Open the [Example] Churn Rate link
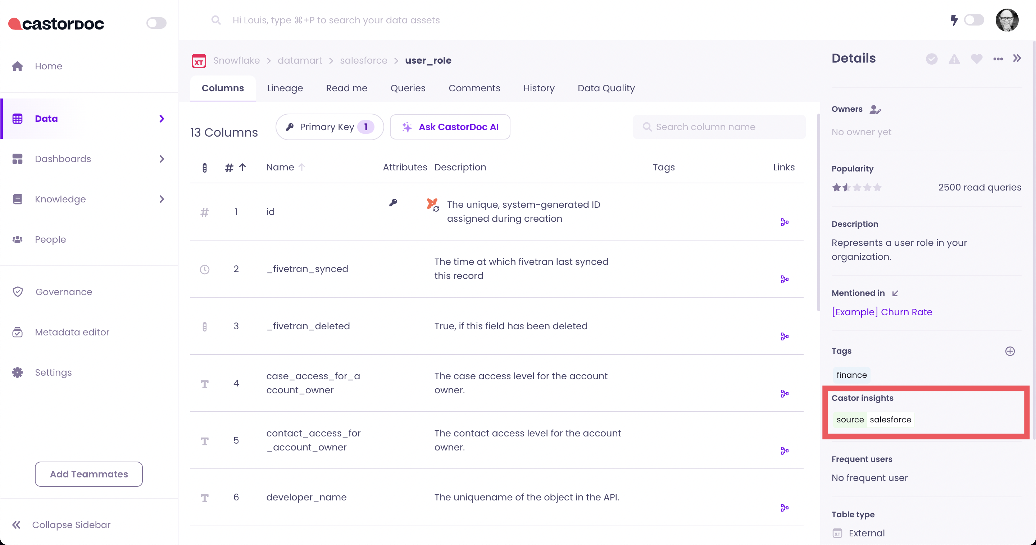This screenshot has height=545, width=1036. [x=882, y=312]
